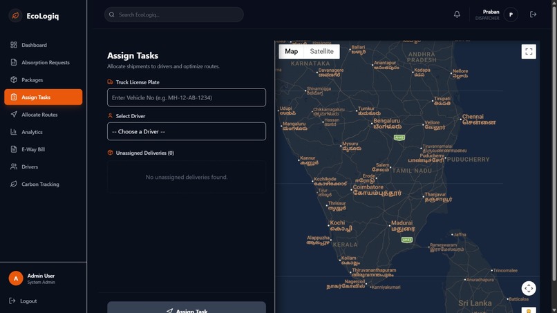Switch map to Satellite view
This screenshot has width=557, height=313.
pos(321,52)
